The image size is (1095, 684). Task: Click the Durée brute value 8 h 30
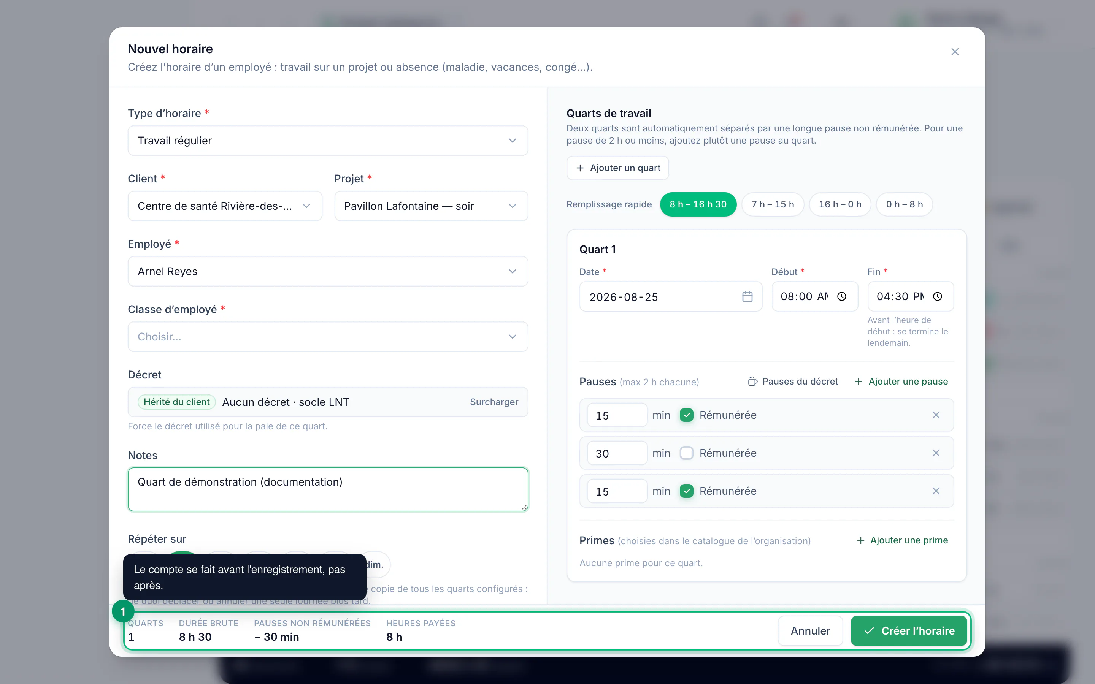tap(195, 636)
